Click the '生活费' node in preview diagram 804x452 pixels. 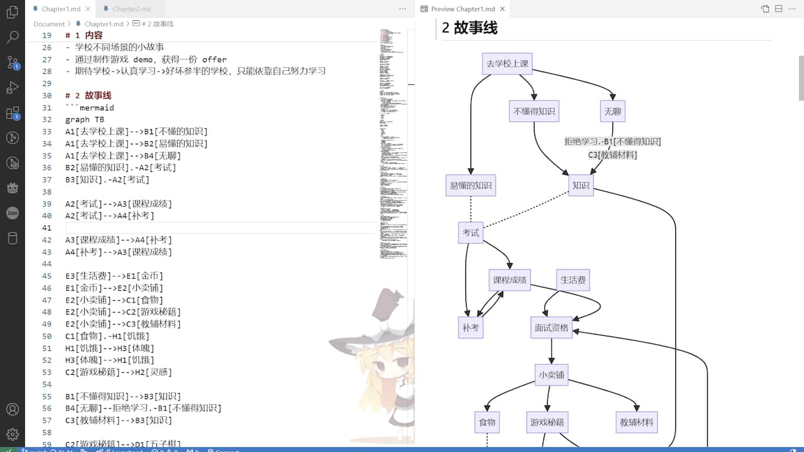[573, 280]
